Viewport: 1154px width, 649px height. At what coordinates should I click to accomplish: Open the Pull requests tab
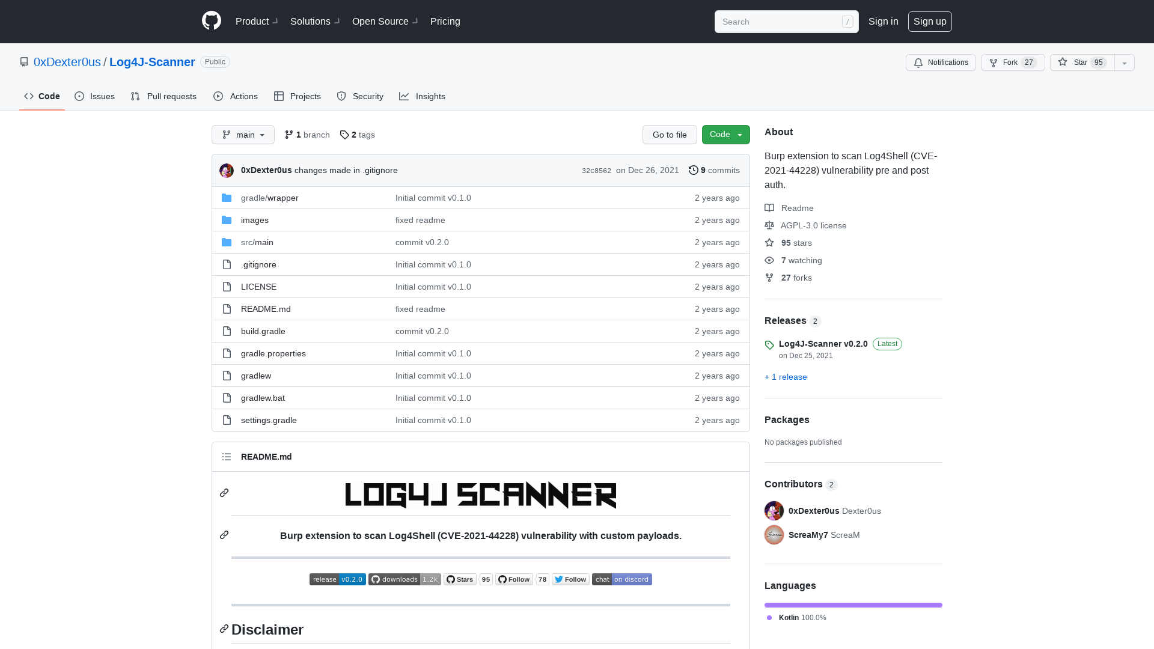tap(163, 96)
